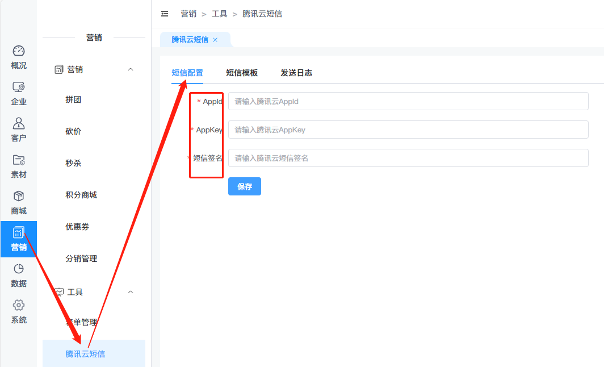
Task: Focus the 短信签名 input field
Action: 408,158
